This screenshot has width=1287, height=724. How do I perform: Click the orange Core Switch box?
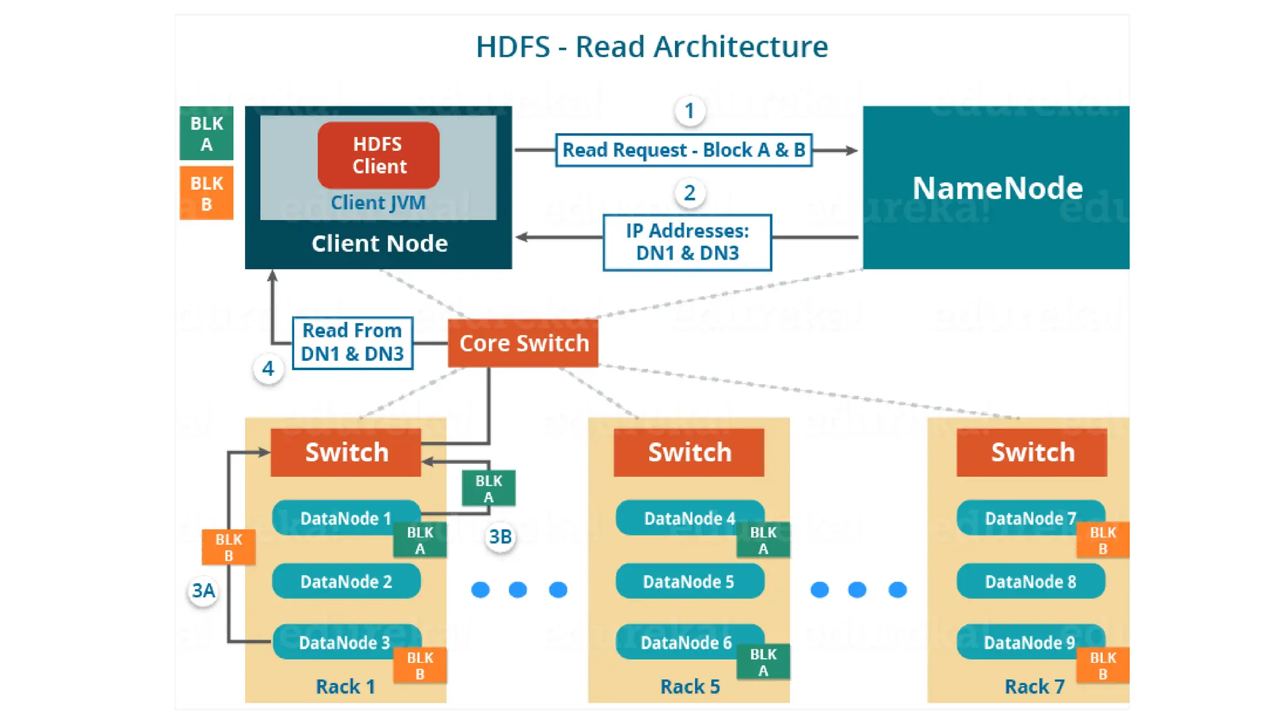click(523, 343)
